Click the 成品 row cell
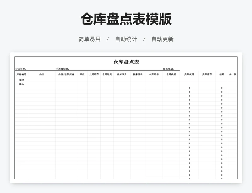Screen dimensions: 252x193 [x=21, y=84]
